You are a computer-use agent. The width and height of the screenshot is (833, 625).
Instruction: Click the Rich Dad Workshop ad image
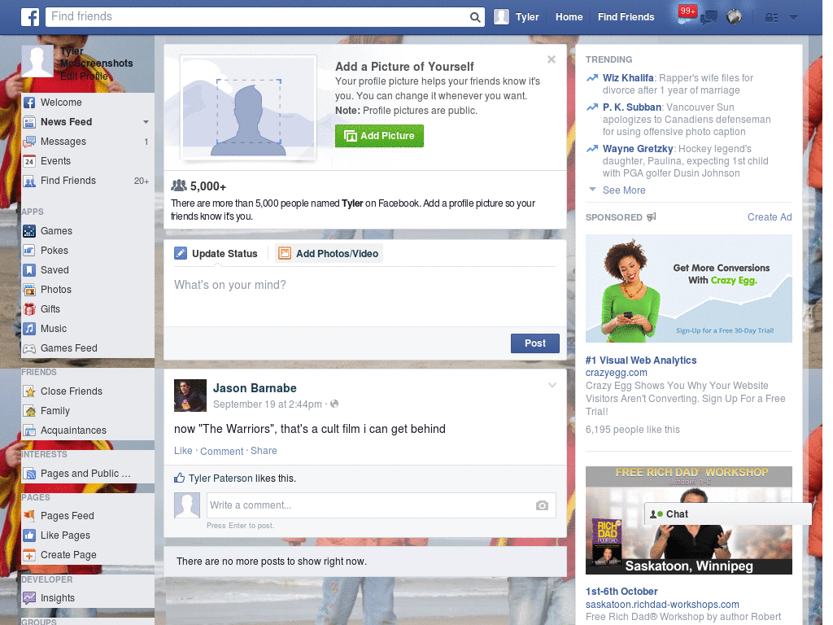coord(688,520)
